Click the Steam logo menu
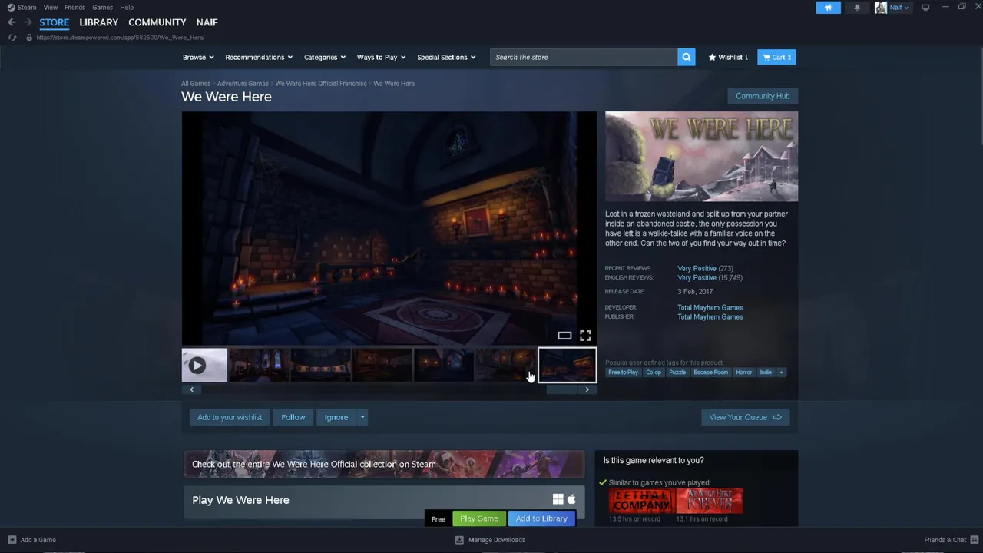 [22, 7]
